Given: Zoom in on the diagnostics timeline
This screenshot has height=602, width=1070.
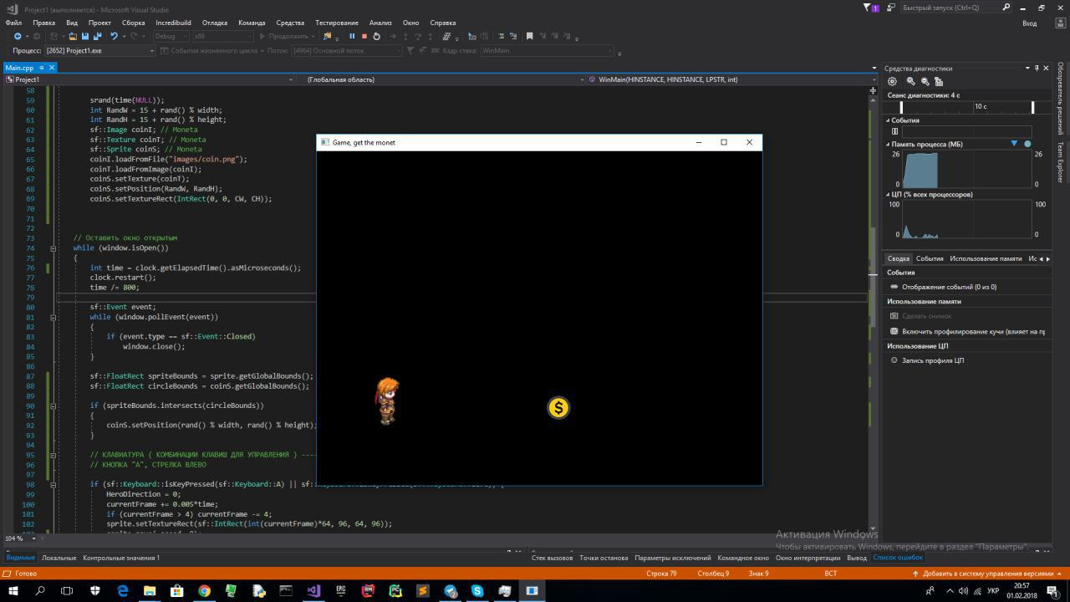Looking at the screenshot, I should tap(910, 81).
